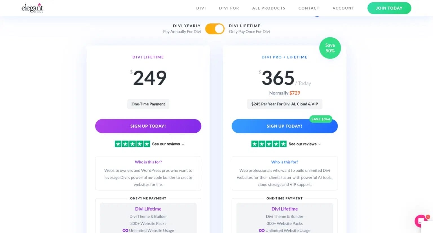Click infinity icon in Divi Lifetime card
Viewport: 433px width, 233px height.
click(125, 230)
